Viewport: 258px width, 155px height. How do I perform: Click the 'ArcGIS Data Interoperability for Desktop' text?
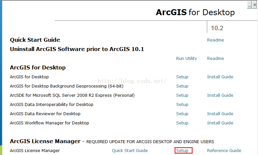point(51,105)
